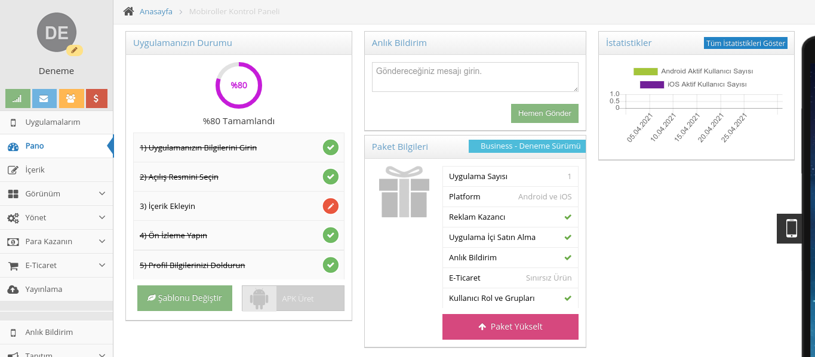
Task: Click the green signal statistics icon button
Action: (x=17, y=99)
